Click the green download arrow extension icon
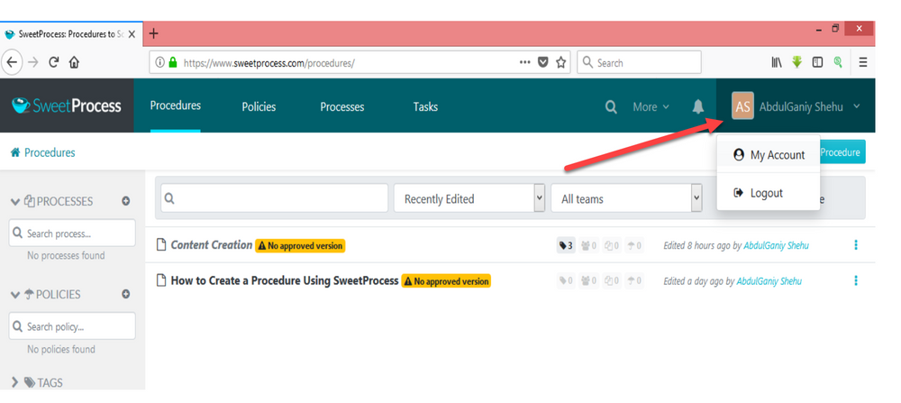901x403 pixels. pos(796,62)
